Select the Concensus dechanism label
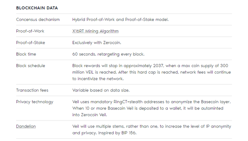This screenshot has width=248, height=141. point(38,19)
